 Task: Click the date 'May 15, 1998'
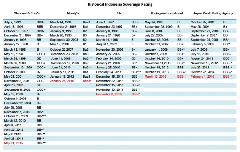[13, 54]
